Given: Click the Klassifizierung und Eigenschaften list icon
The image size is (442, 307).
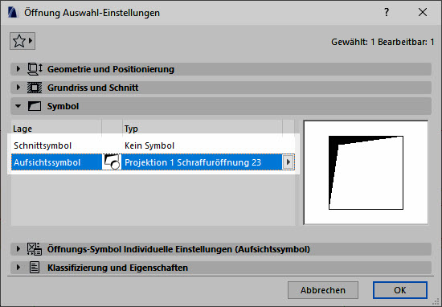Looking at the screenshot, I should point(35,268).
